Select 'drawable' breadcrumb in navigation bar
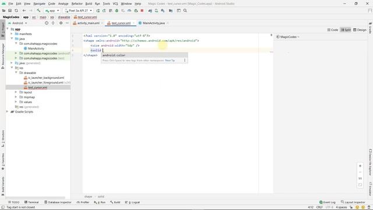 point(64,17)
